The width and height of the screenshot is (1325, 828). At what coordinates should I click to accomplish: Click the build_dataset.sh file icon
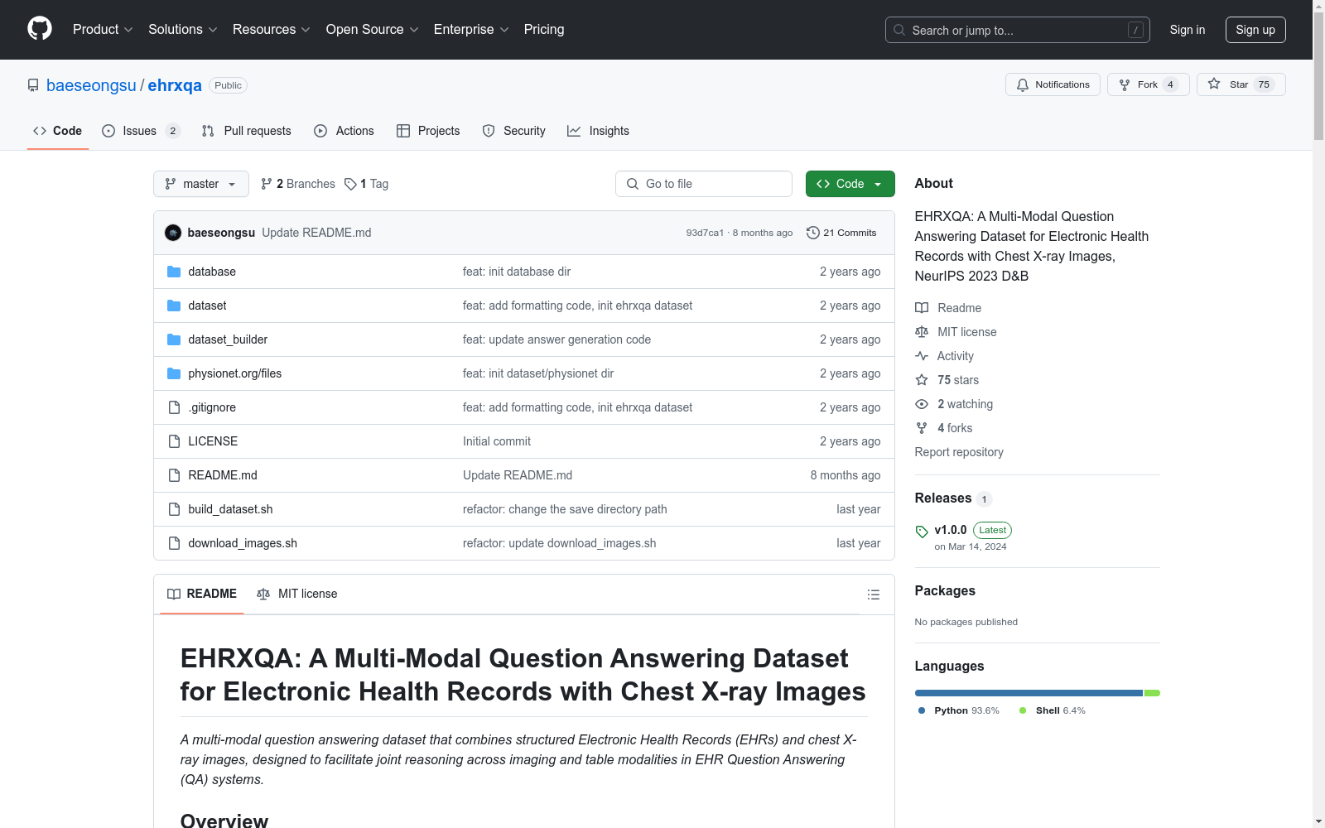pos(174,509)
